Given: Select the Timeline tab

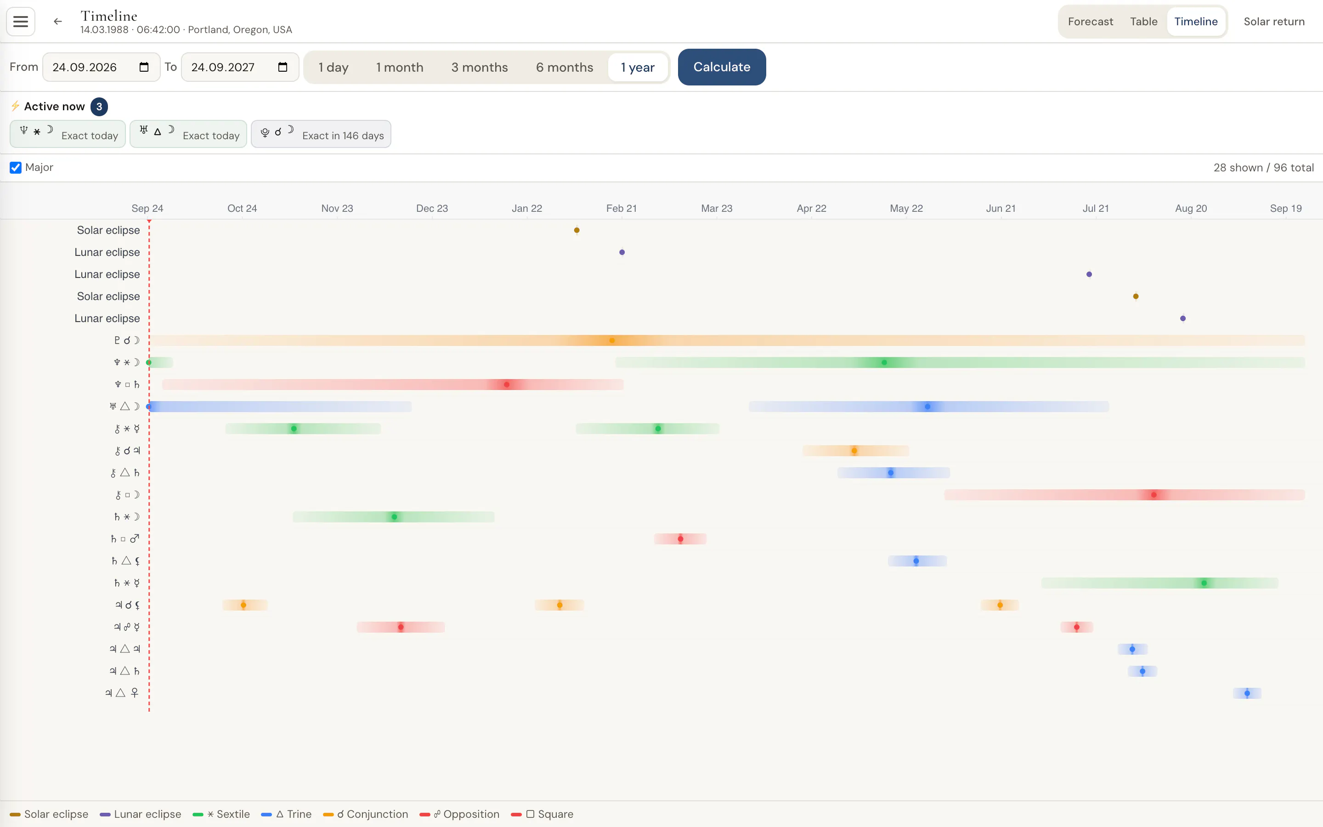Looking at the screenshot, I should coord(1196,21).
